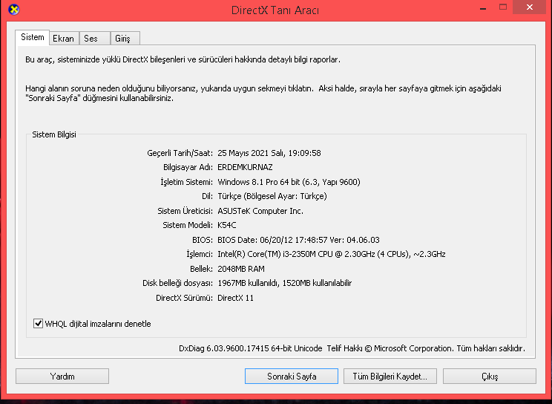Click the Sistem Üreticisi label
552x404 pixels.
pos(185,211)
